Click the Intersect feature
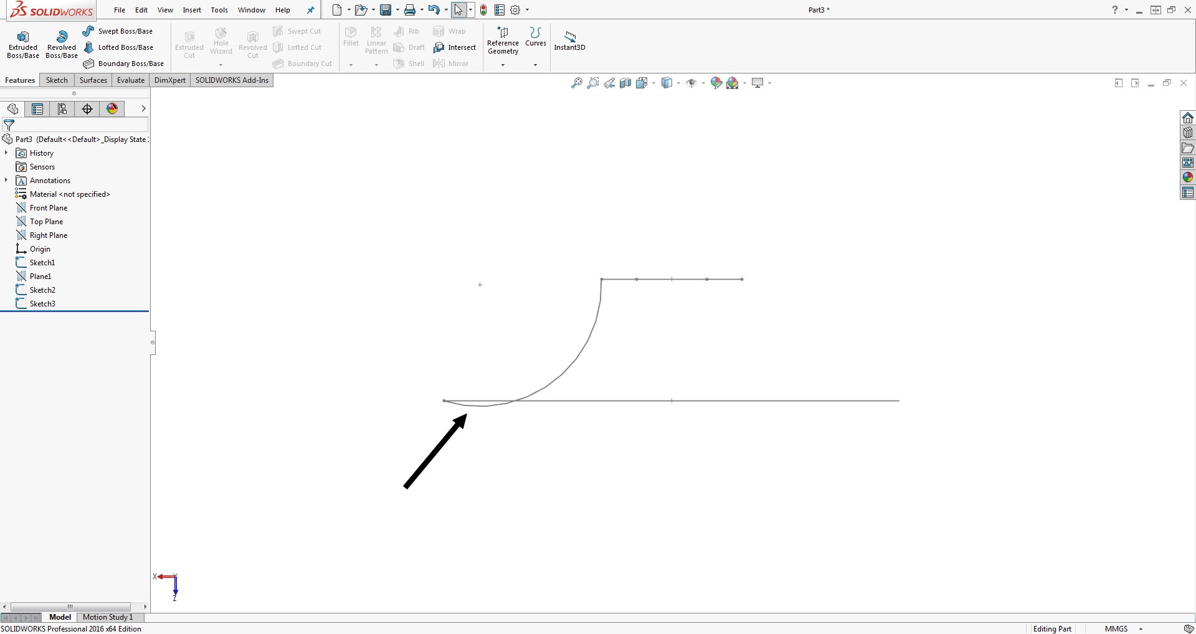The height and width of the screenshot is (634, 1196). click(455, 47)
